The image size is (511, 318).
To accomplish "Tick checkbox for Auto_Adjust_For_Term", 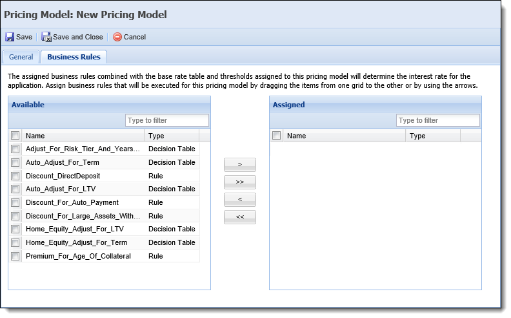I will pyautogui.click(x=15, y=162).
